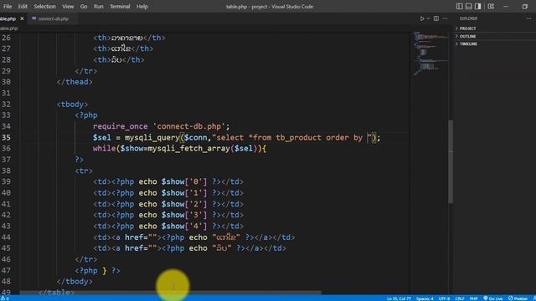This screenshot has height=301, width=536.
Task: Toggle bottom panel layout icon
Action: [x=469, y=6]
